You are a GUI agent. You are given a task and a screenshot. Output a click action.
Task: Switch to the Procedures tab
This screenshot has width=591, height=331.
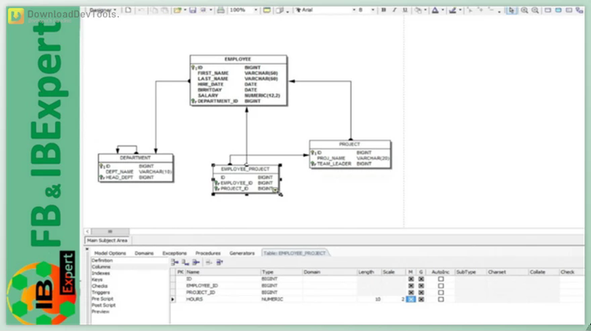point(208,253)
